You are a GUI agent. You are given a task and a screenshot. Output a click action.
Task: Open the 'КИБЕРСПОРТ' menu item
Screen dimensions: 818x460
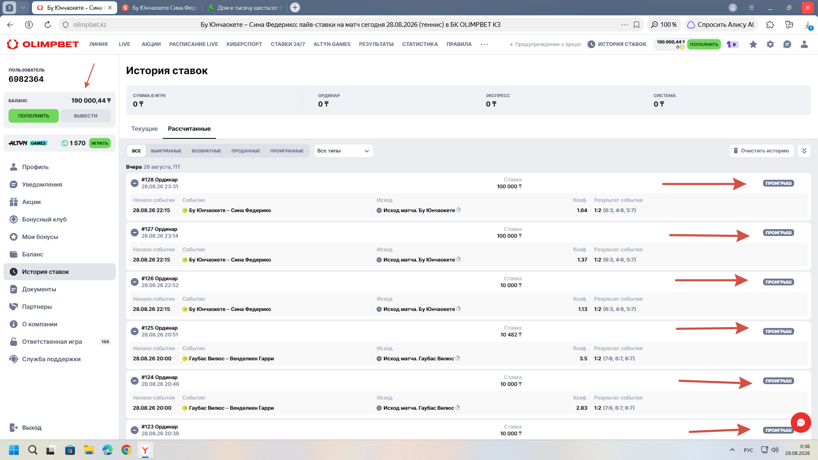coord(244,44)
